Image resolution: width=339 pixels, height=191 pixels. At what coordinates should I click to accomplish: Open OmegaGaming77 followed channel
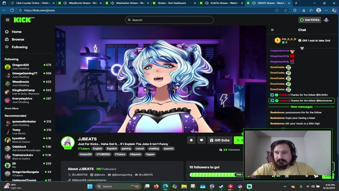click(28, 75)
